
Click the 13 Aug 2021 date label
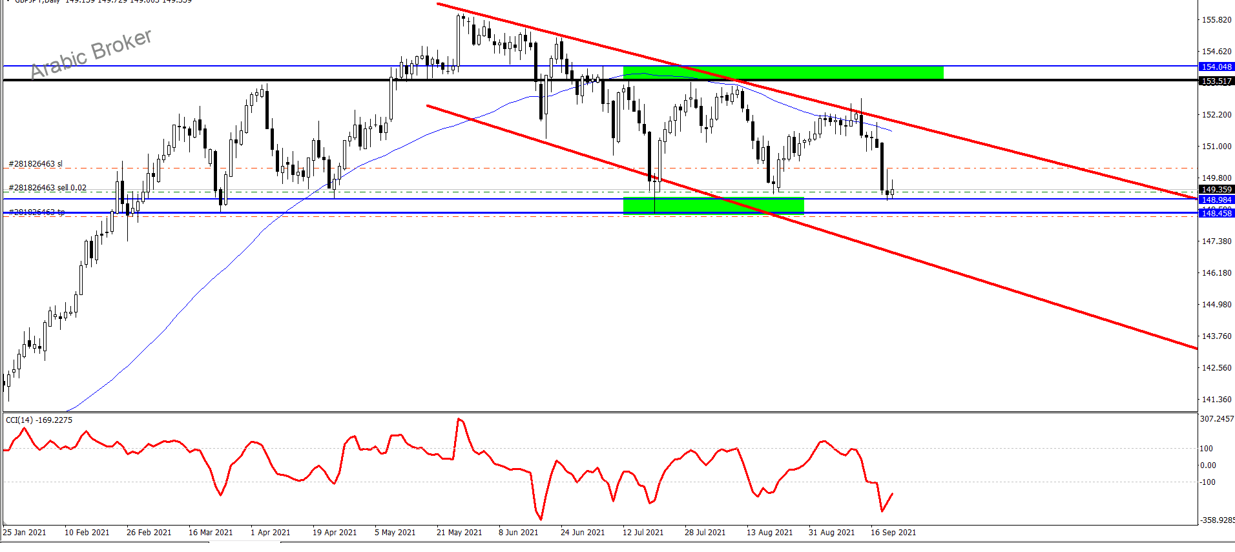(x=769, y=533)
